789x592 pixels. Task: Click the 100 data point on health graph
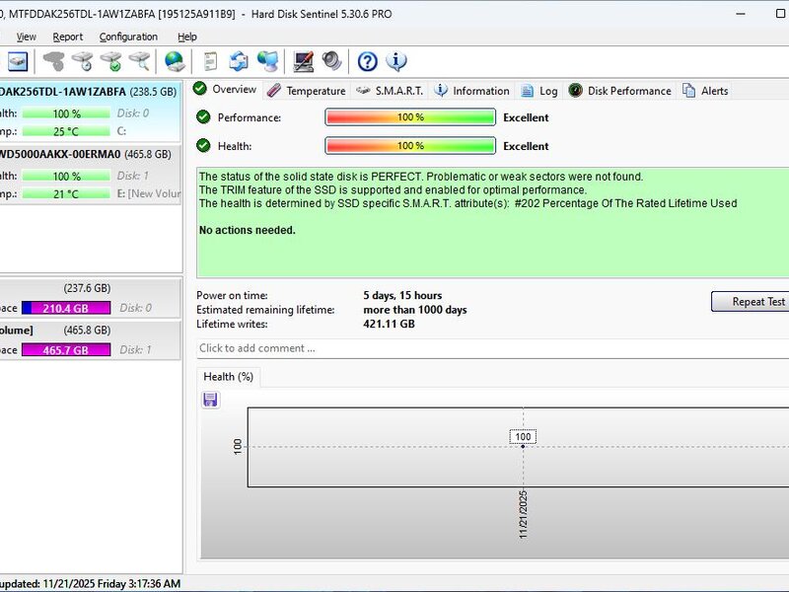click(x=523, y=446)
